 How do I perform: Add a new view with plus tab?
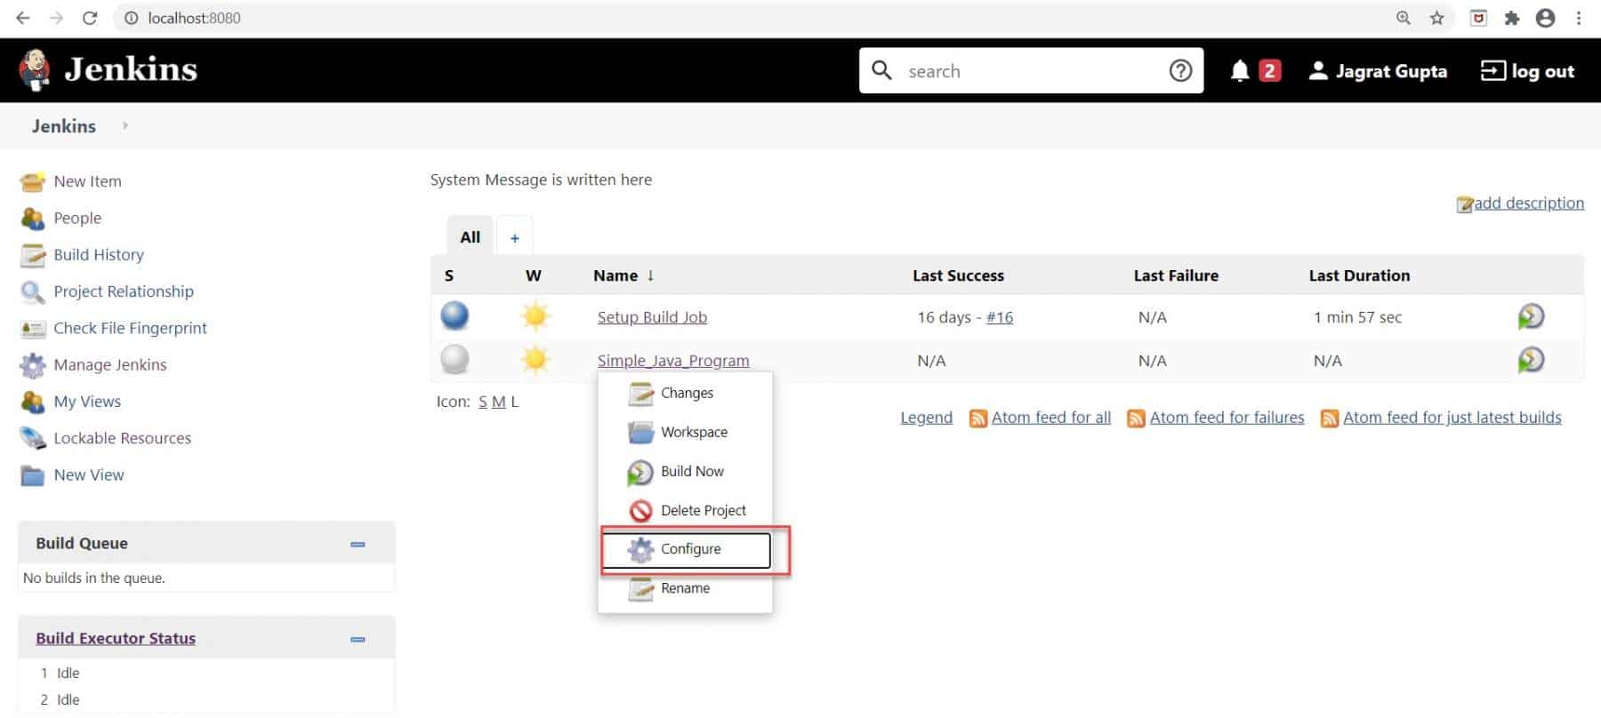514,237
